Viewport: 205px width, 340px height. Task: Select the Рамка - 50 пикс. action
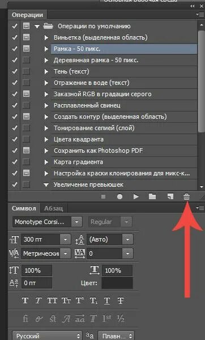(x=124, y=49)
